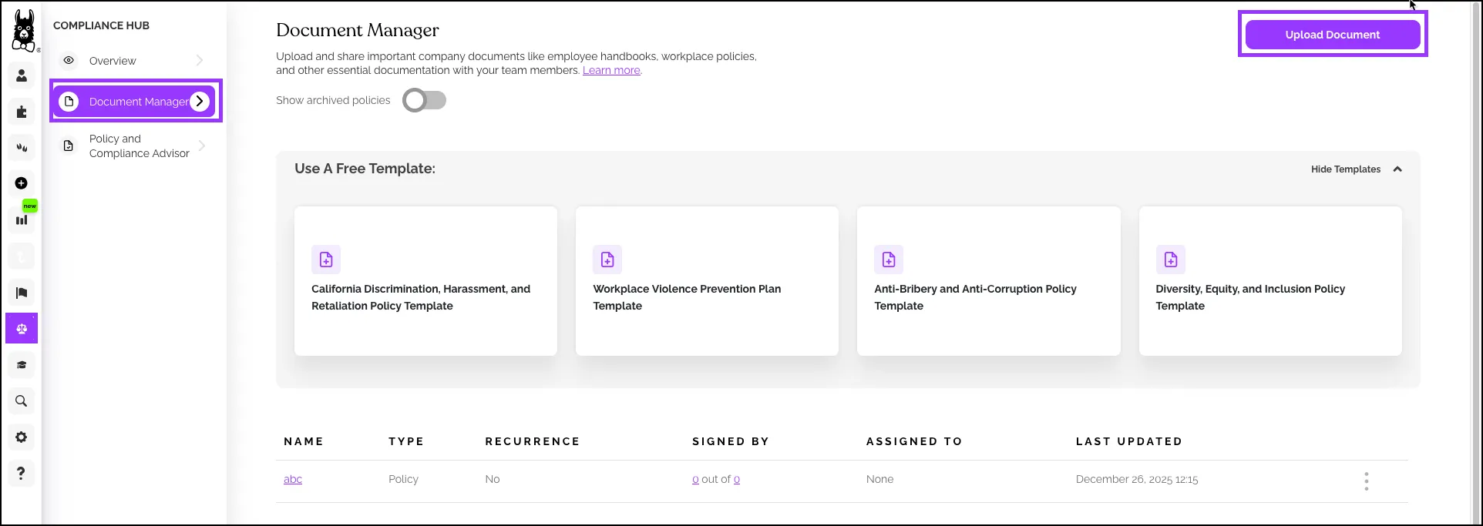
Task: Open the graduation cap learning icon
Action: [x=22, y=365]
